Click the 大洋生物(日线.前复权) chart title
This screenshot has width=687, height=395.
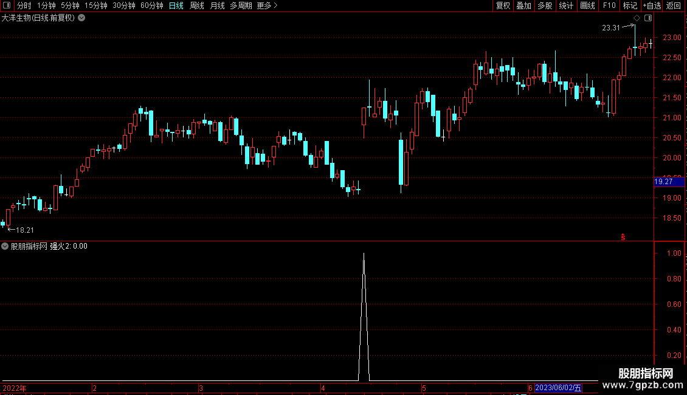(x=38, y=18)
